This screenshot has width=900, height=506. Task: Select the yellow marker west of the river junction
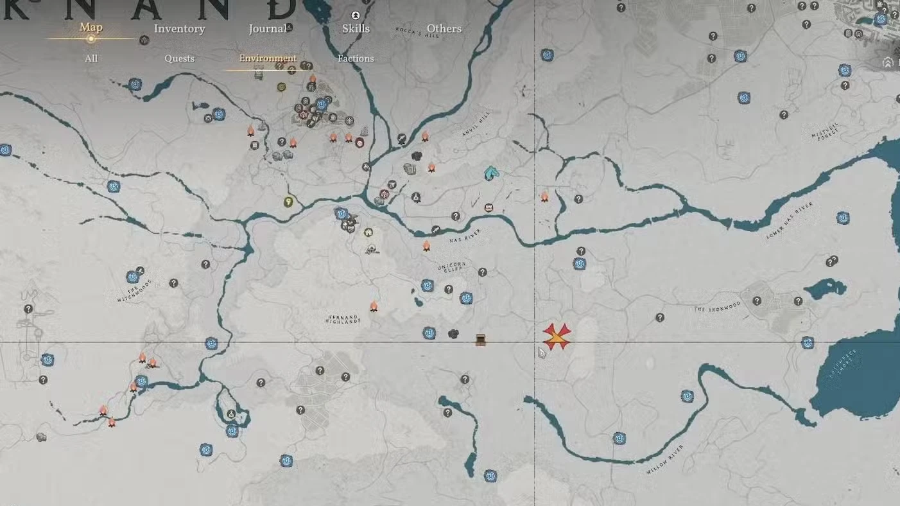[288, 202]
